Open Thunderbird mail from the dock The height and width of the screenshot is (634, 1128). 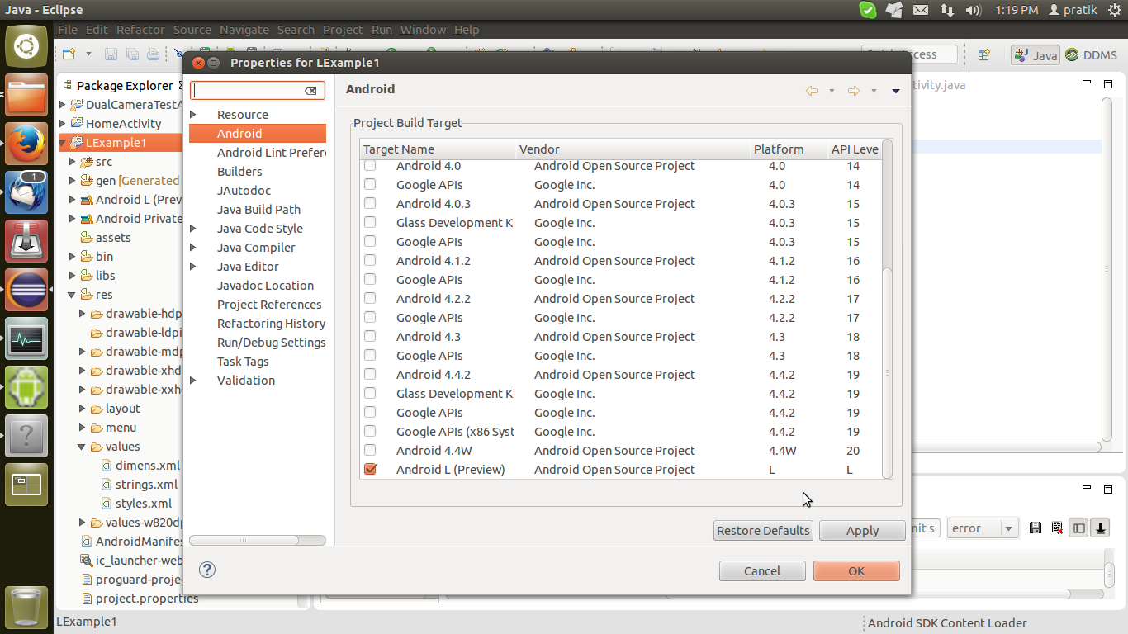pyautogui.click(x=26, y=192)
